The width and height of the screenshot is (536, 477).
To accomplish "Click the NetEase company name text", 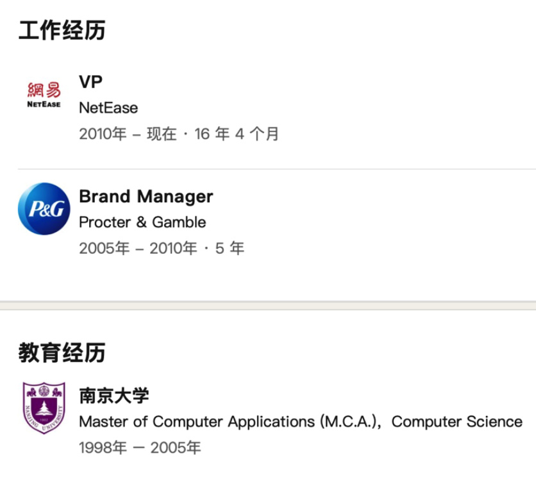I will [x=108, y=108].
